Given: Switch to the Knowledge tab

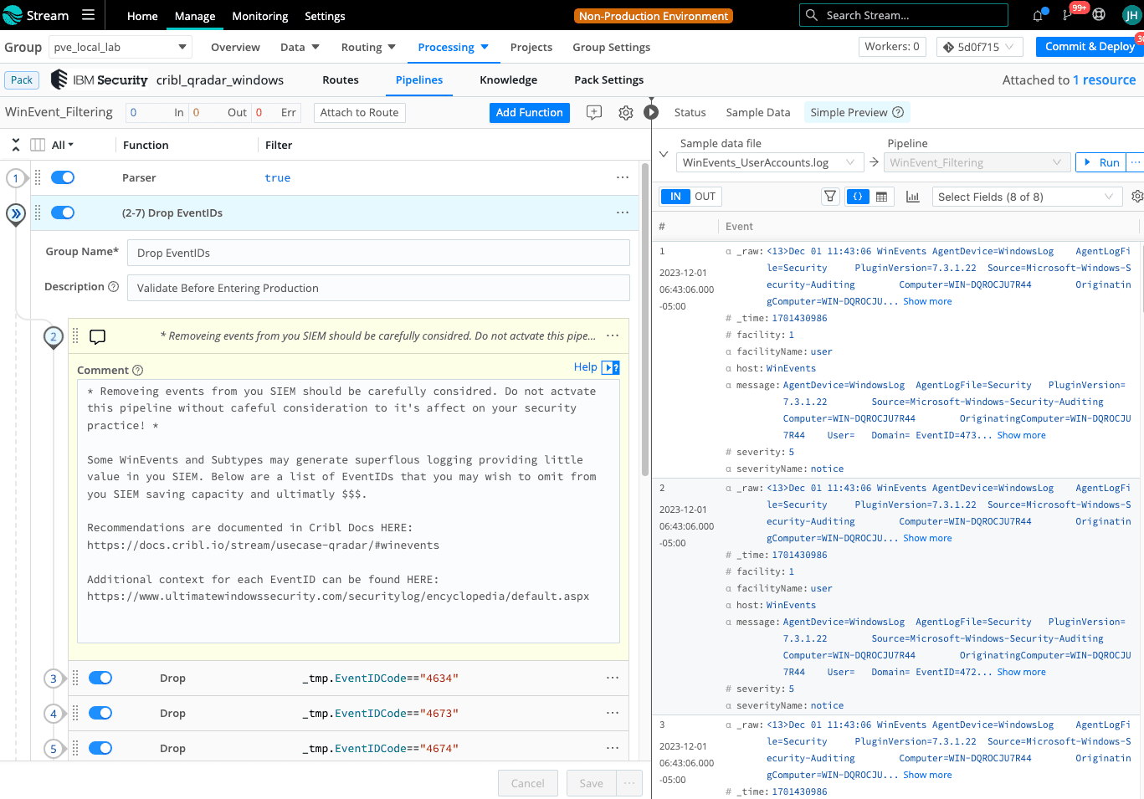Looking at the screenshot, I should click(508, 80).
